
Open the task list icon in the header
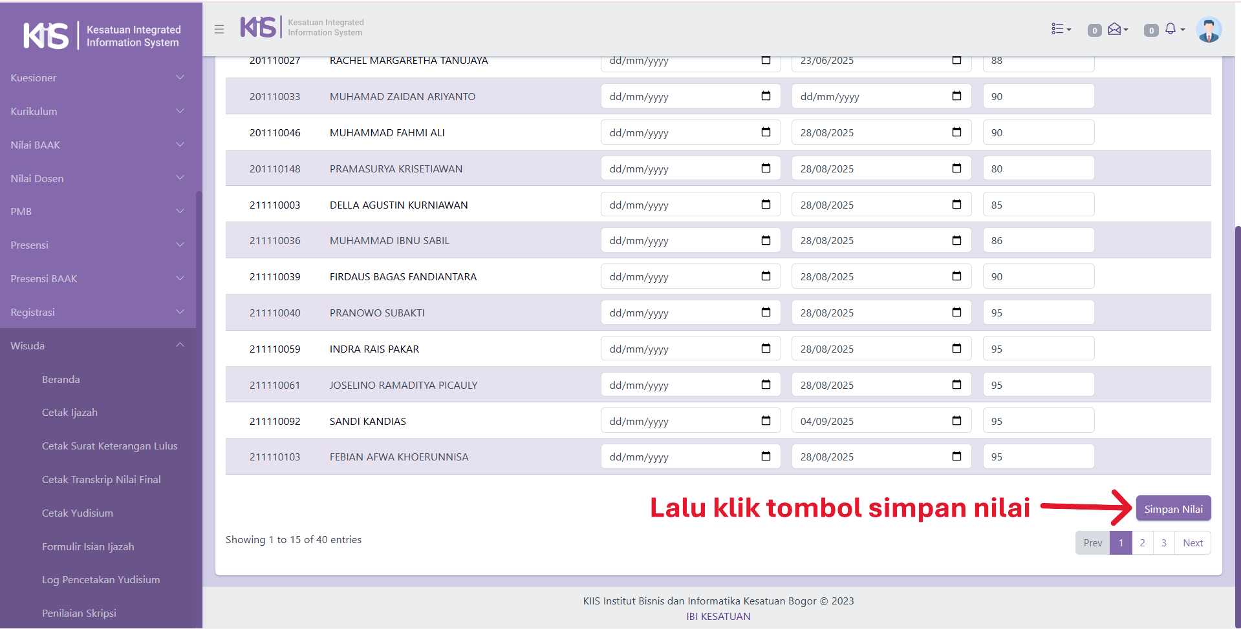tap(1060, 29)
